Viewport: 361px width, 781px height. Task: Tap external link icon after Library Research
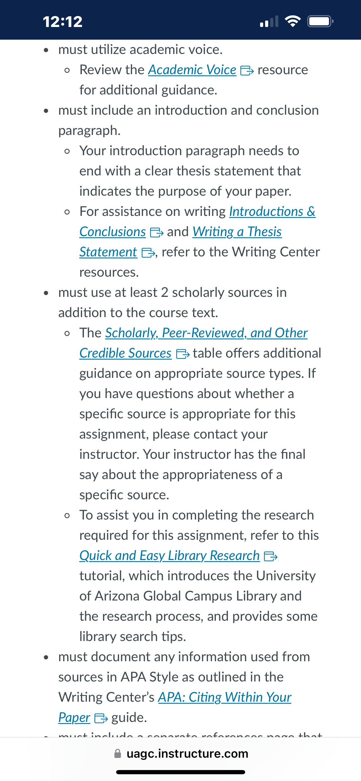(x=271, y=556)
